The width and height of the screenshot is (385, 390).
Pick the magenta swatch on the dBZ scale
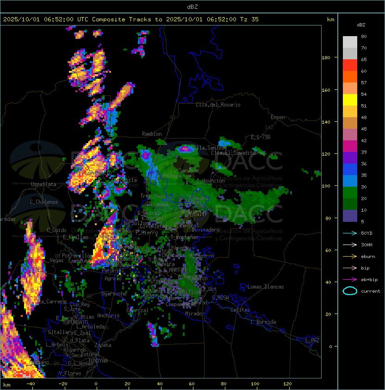tap(350, 146)
